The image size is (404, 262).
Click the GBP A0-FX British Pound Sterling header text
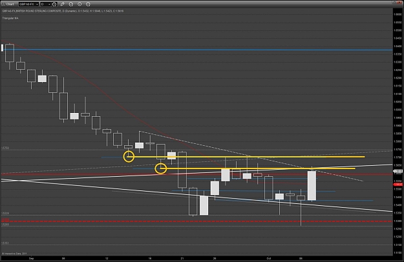coord(63,11)
